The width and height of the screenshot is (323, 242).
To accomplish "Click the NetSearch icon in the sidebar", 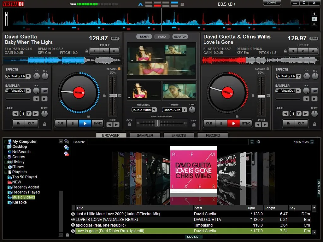I will (x=9, y=152).
